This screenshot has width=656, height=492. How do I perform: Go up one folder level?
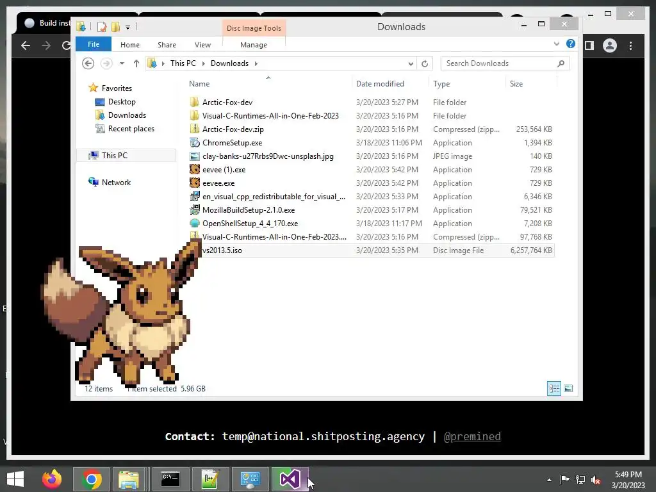pyautogui.click(x=136, y=63)
